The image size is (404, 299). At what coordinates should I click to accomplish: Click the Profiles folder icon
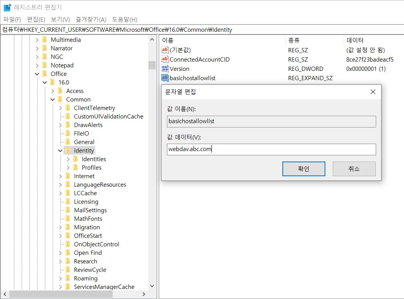[x=76, y=167]
